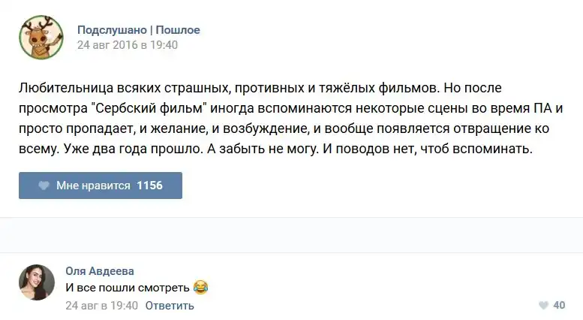Open the "Подслушано | Пошлое" group page
The image size is (583, 320).
tap(138, 30)
